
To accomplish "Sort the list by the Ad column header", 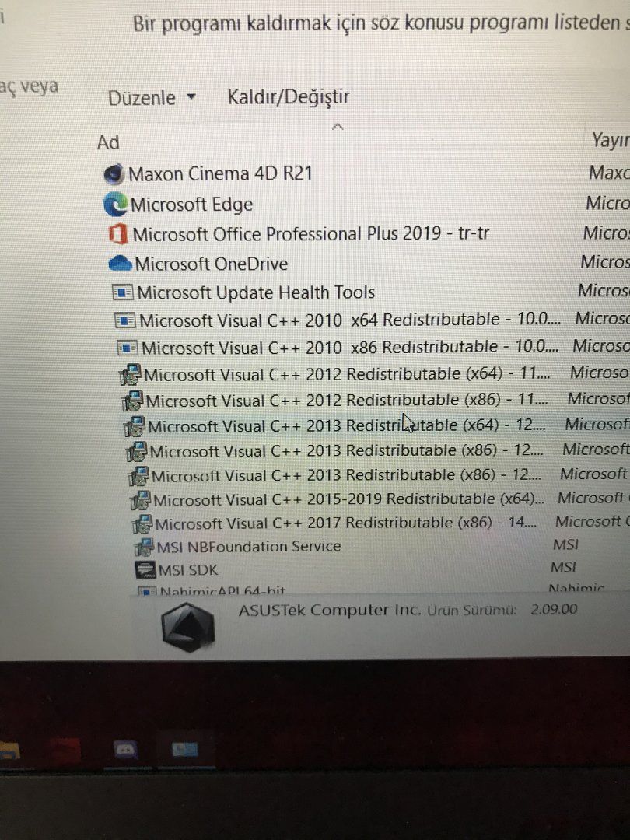I will [x=108, y=142].
